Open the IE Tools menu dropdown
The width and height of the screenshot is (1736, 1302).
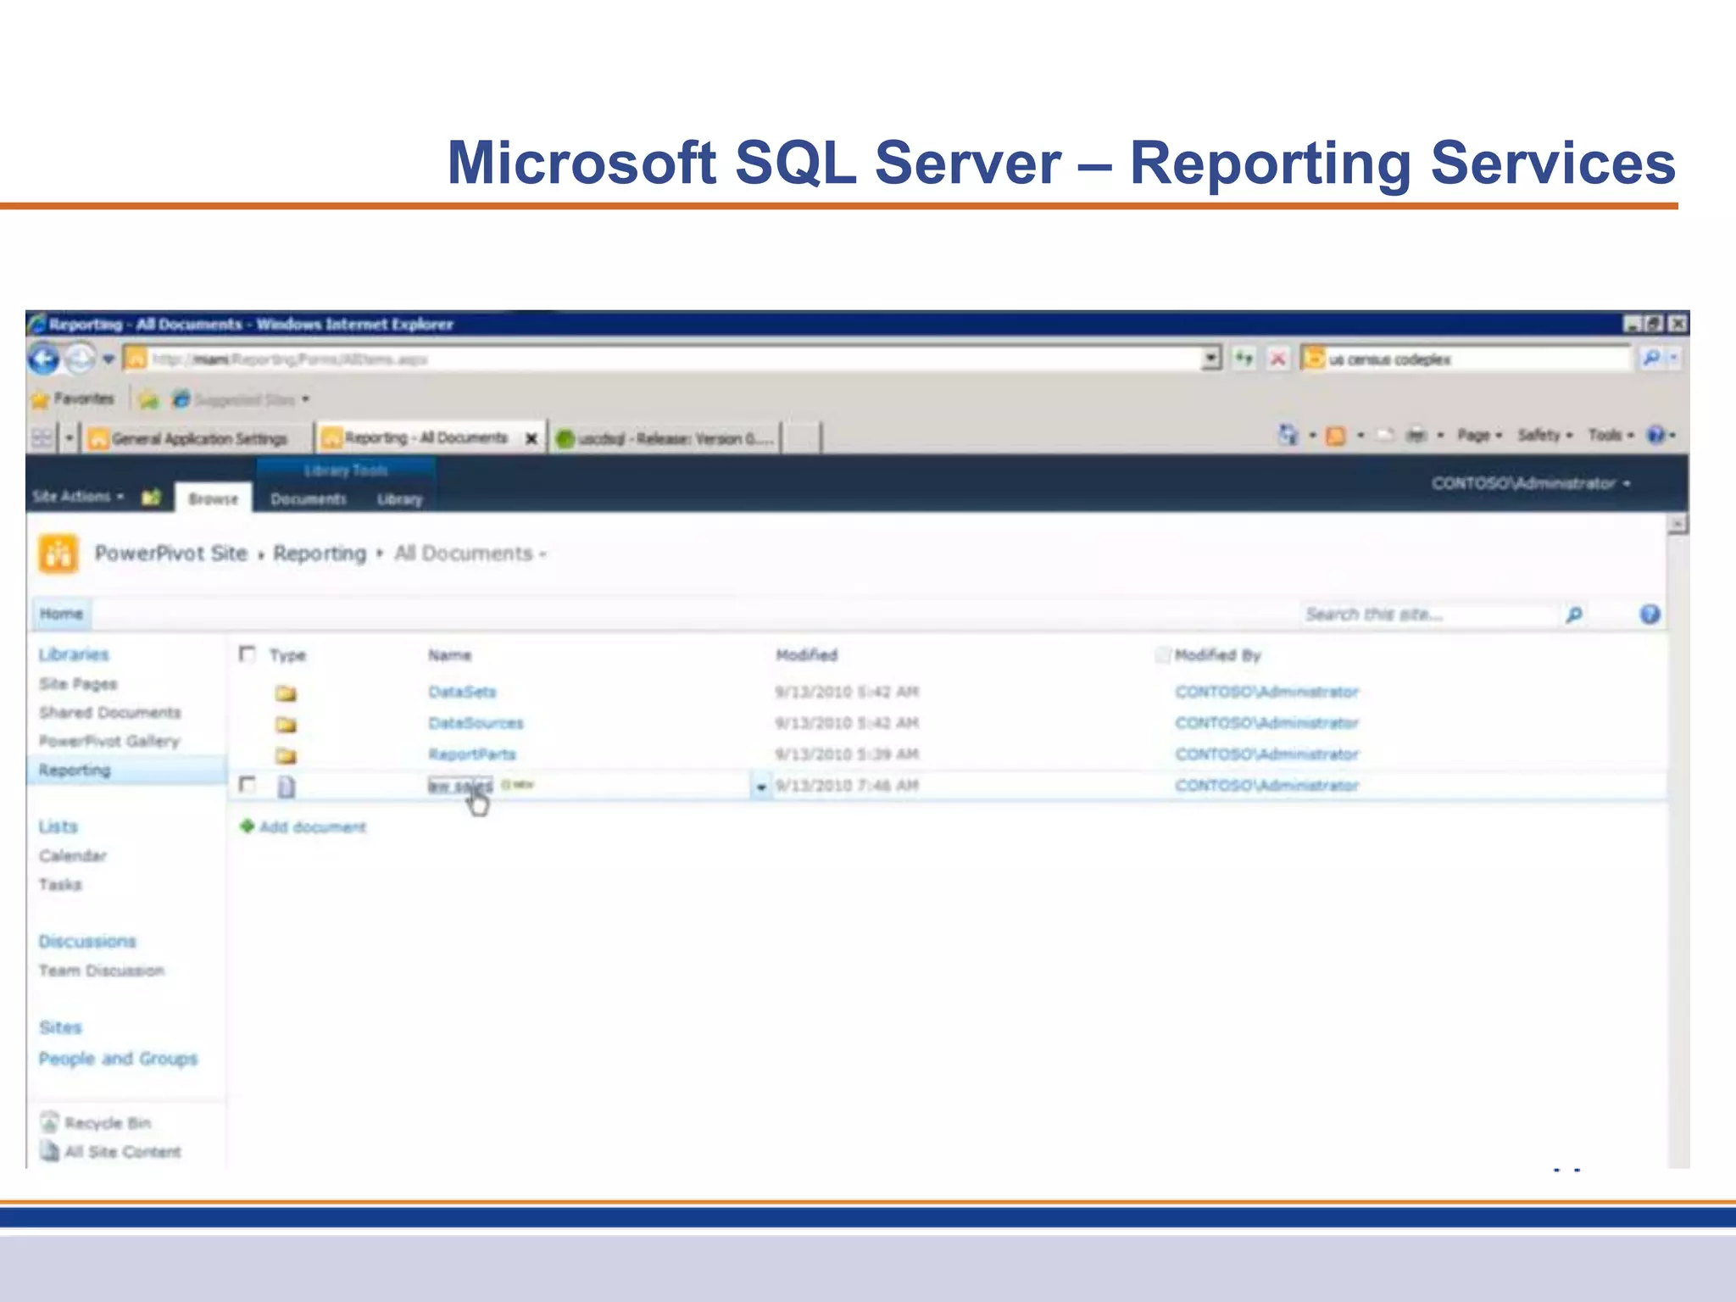click(1611, 435)
